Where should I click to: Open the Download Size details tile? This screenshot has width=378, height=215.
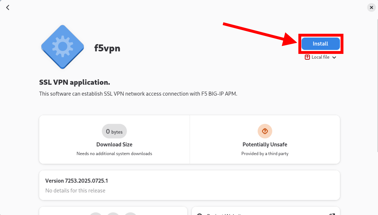[x=114, y=140]
